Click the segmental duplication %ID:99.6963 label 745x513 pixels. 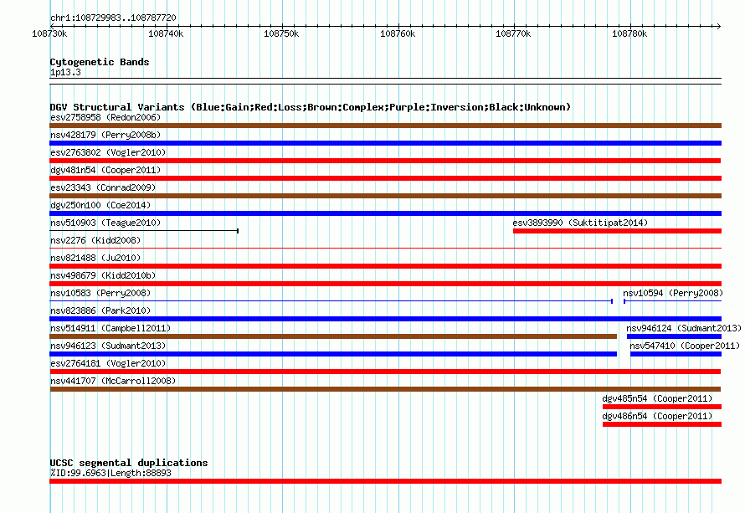[x=110, y=473]
